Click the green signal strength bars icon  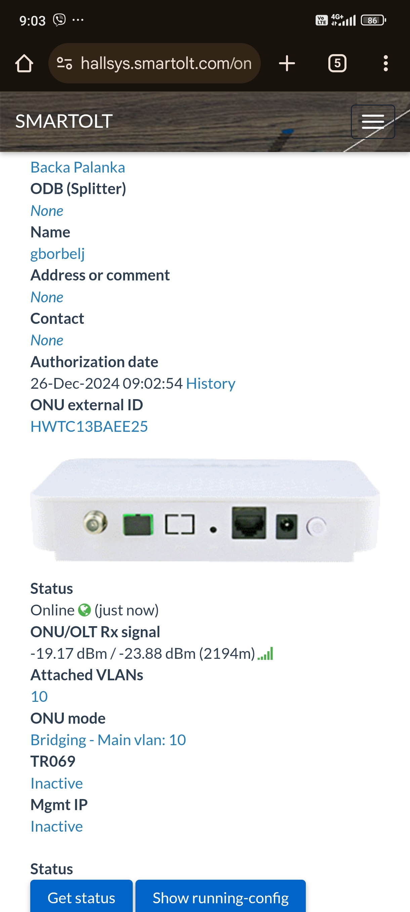click(265, 653)
